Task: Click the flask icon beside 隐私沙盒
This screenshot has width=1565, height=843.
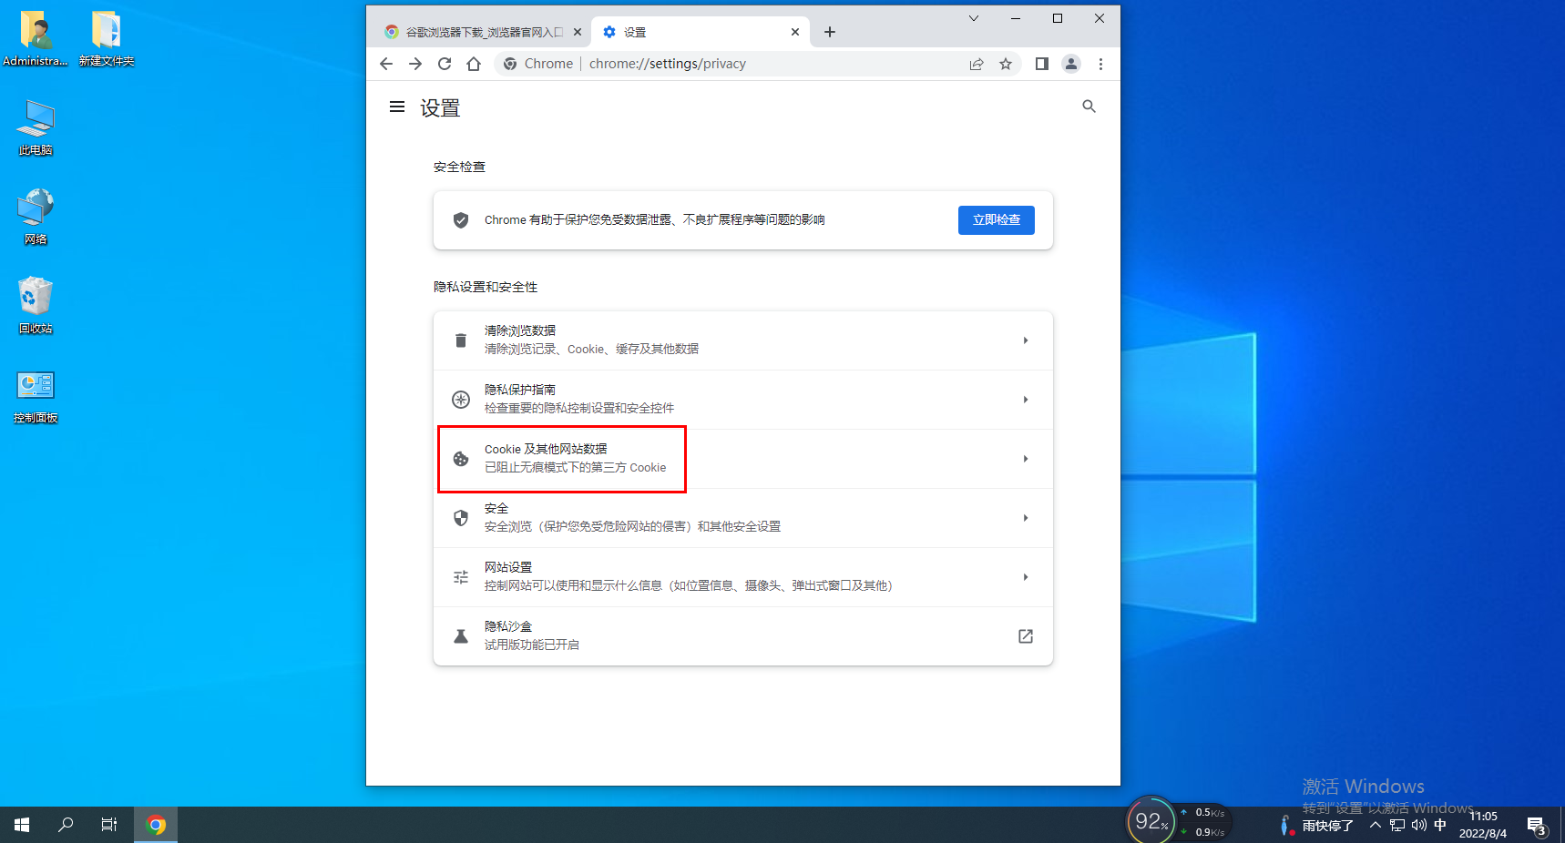Action: [460, 635]
